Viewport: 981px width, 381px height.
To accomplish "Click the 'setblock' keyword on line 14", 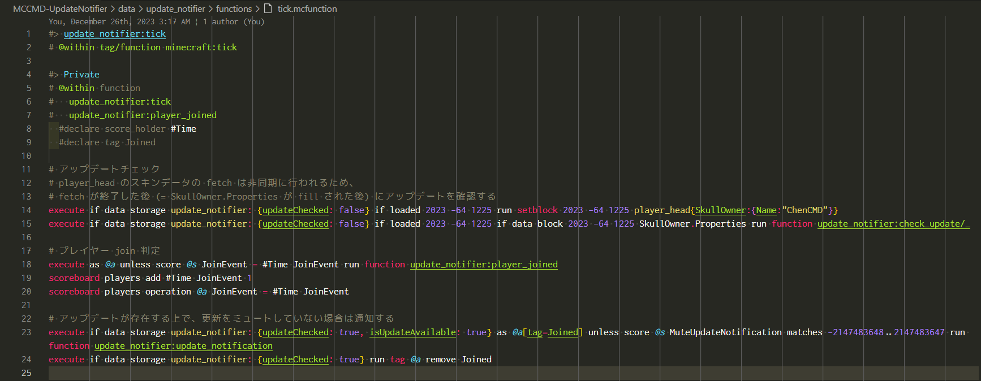I will pos(537,210).
